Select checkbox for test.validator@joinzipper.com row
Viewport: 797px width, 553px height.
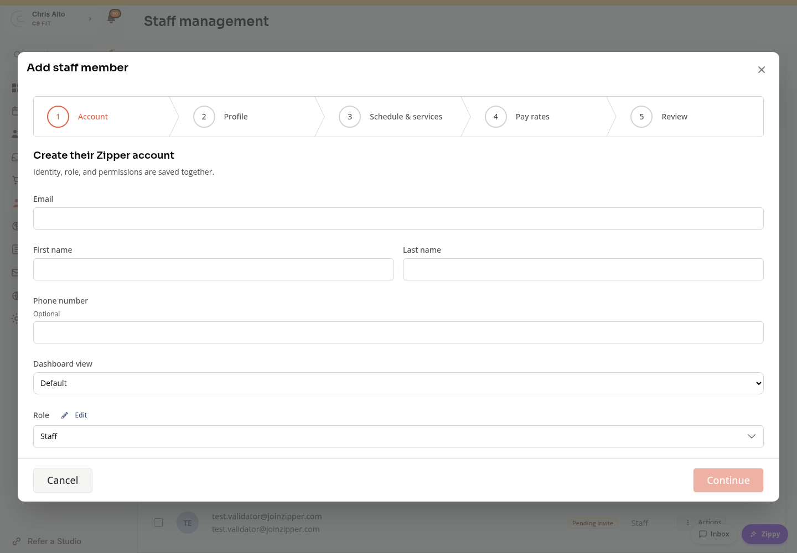158,523
